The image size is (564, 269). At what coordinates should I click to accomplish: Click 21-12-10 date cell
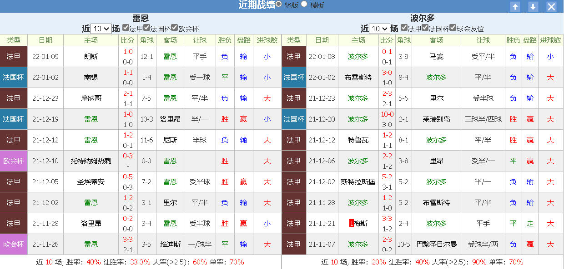(x=45, y=161)
